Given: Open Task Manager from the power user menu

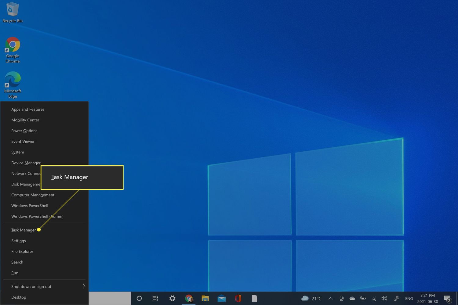Looking at the screenshot, I should (x=24, y=230).
